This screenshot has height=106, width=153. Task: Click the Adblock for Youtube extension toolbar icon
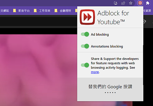[x=140, y=3]
